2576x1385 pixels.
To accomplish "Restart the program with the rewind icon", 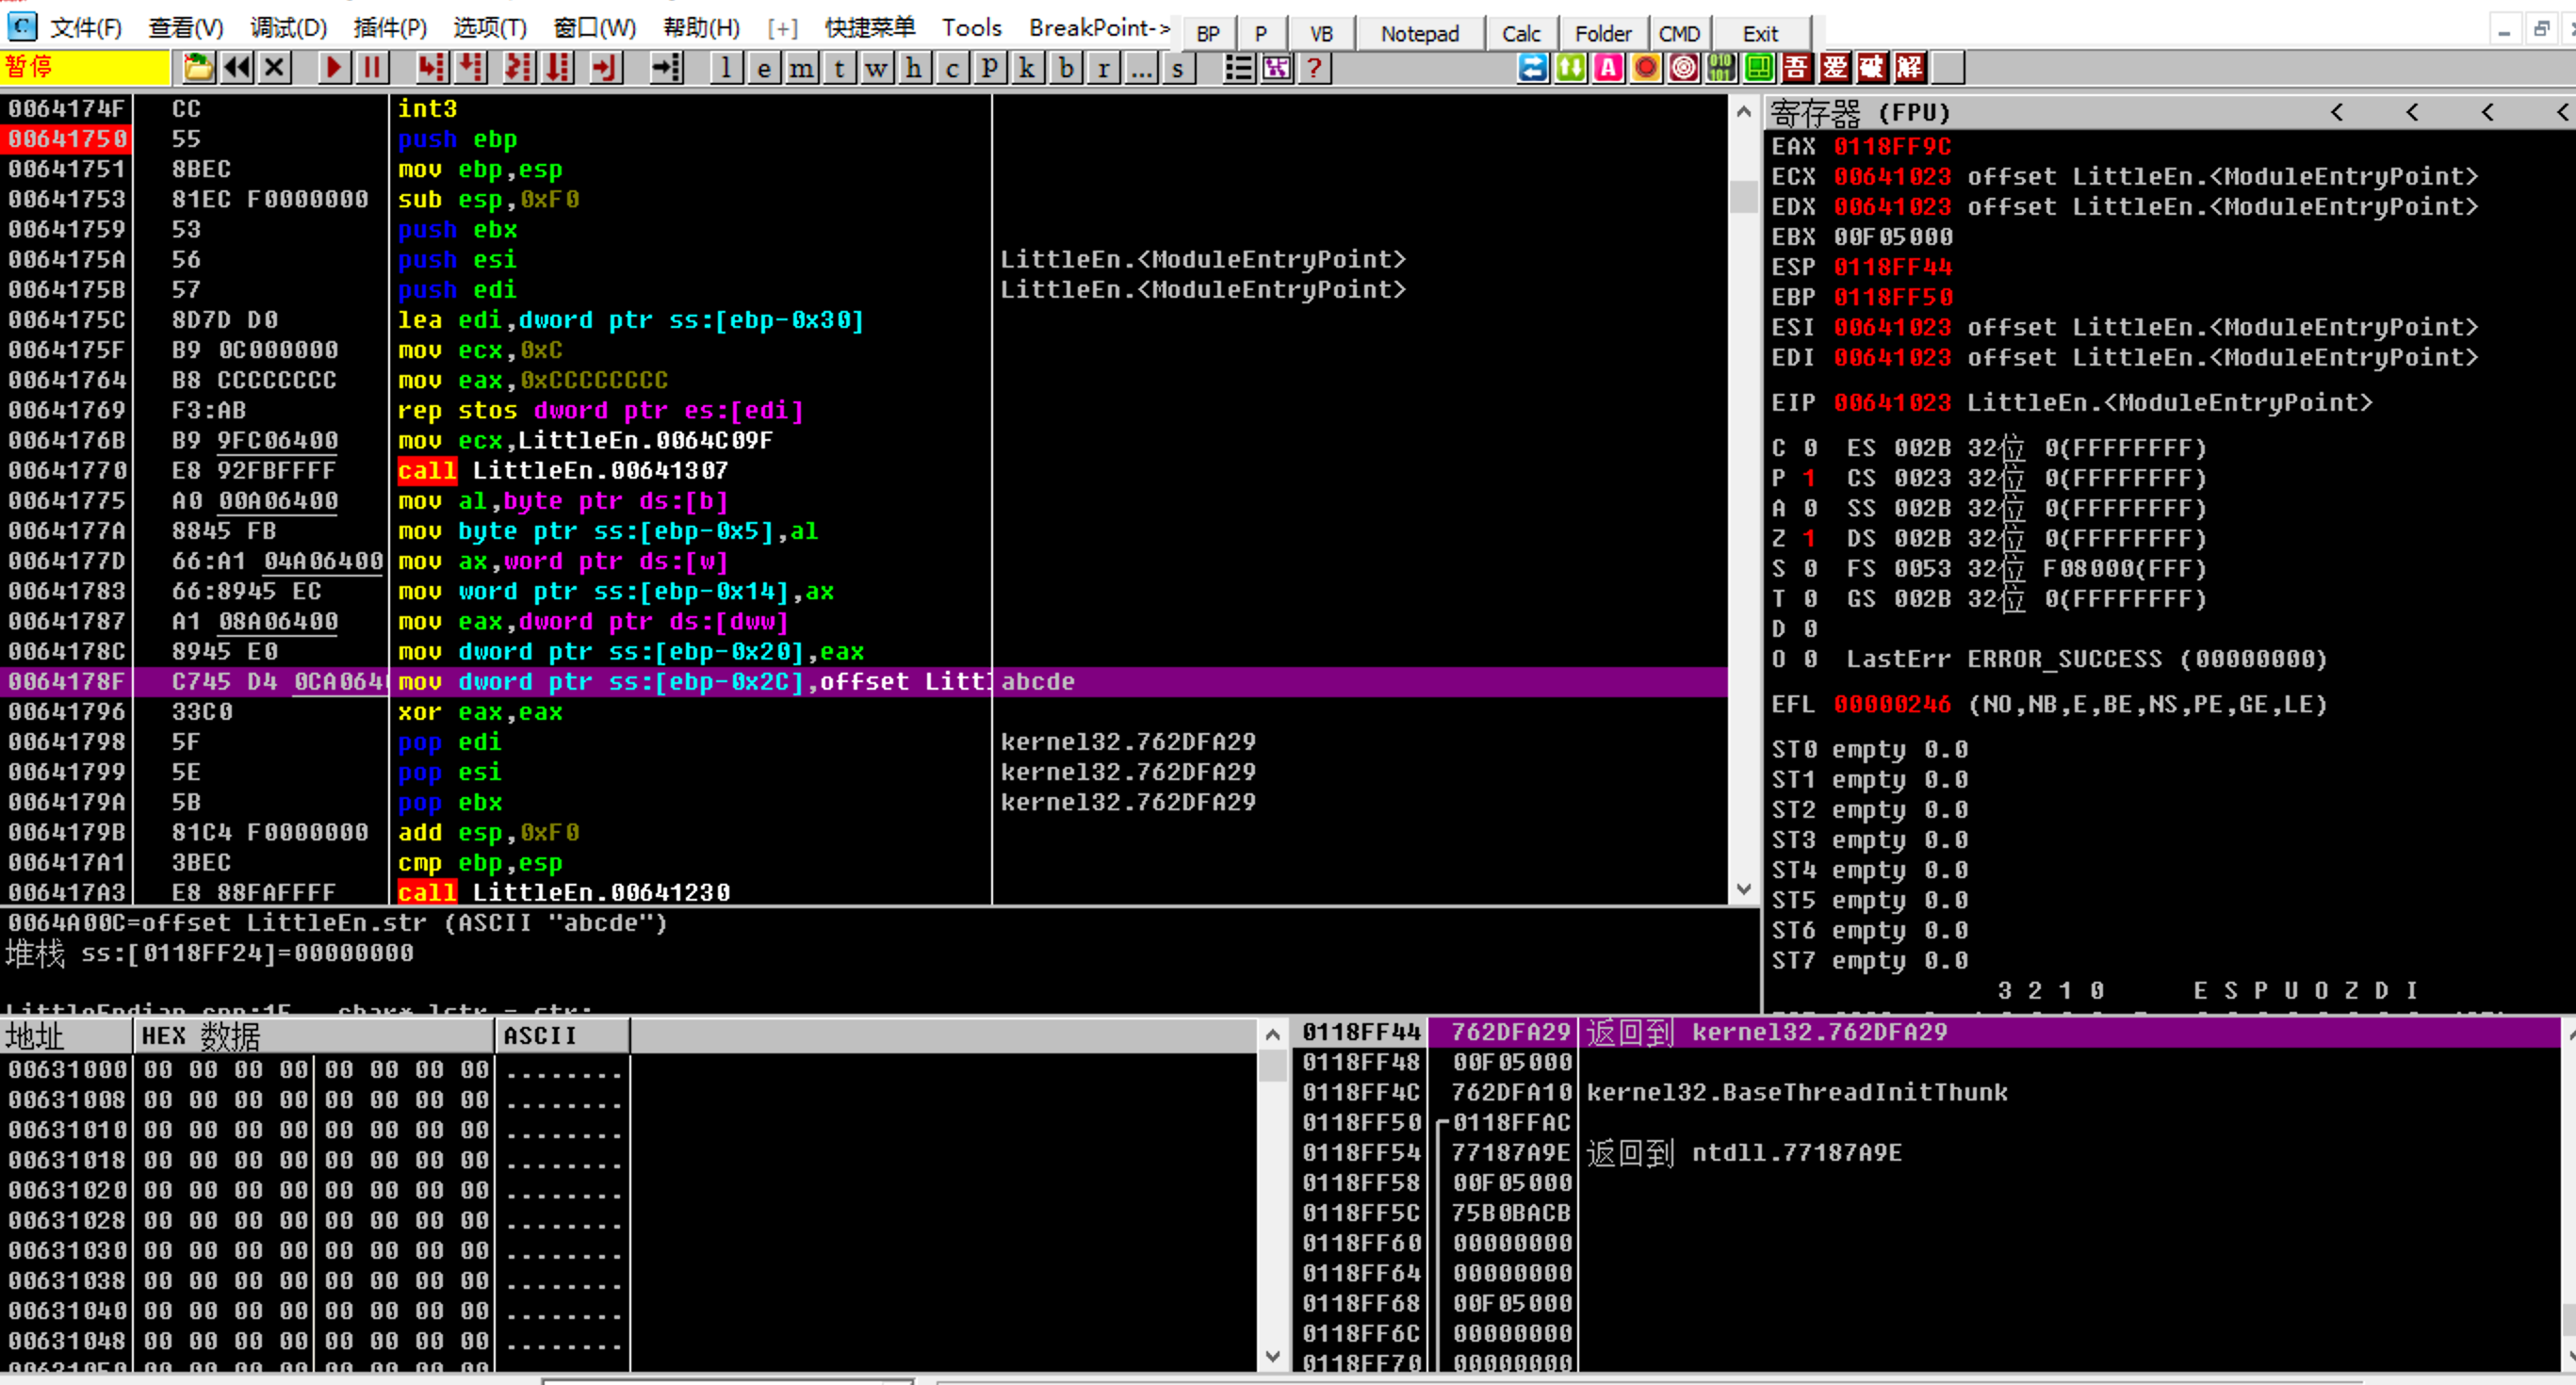I will click(x=237, y=68).
